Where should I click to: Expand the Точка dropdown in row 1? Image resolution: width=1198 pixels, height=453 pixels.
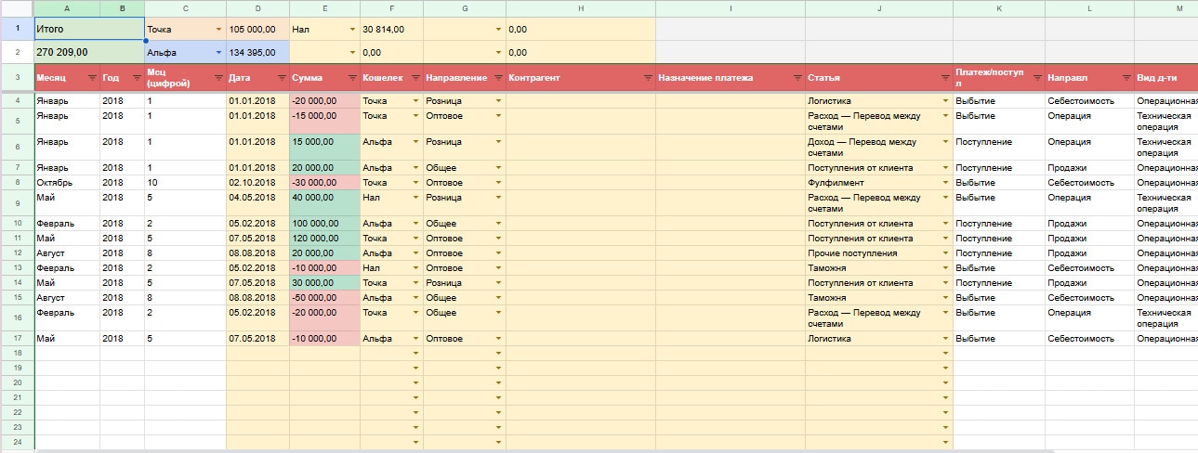point(218,30)
